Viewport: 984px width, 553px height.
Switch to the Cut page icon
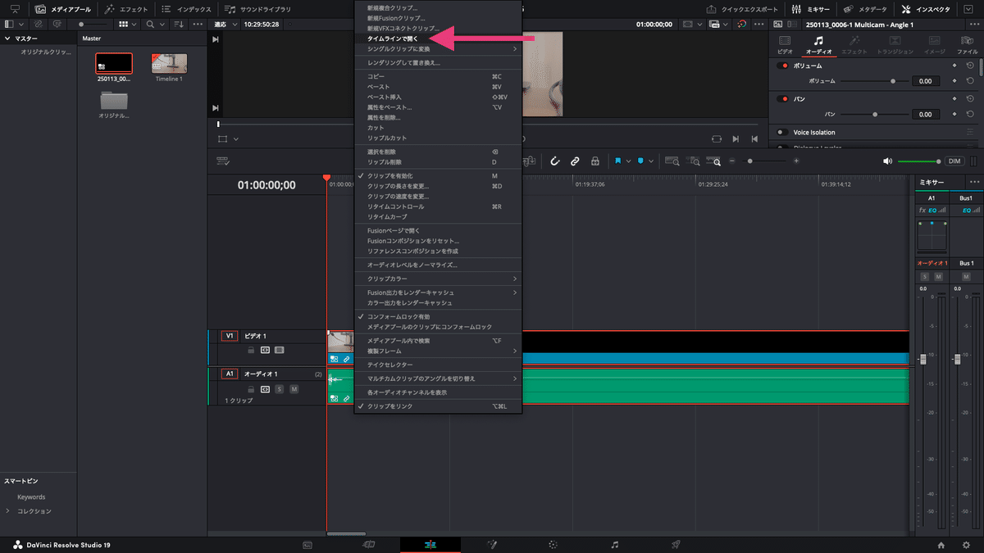(369, 544)
